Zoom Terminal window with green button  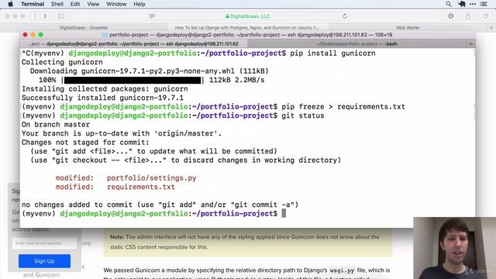coord(40,35)
